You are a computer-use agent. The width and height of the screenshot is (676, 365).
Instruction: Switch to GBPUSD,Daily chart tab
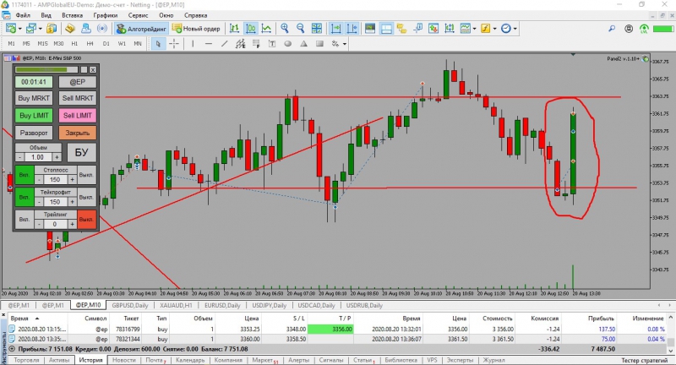click(x=130, y=305)
